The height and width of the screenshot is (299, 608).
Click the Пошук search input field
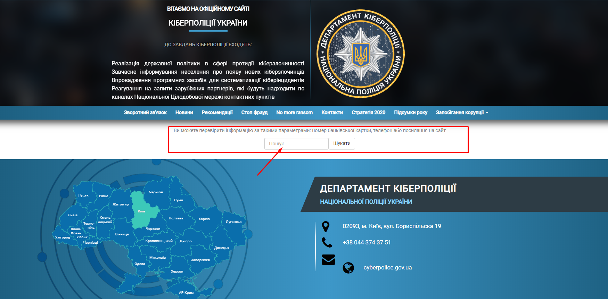click(296, 144)
